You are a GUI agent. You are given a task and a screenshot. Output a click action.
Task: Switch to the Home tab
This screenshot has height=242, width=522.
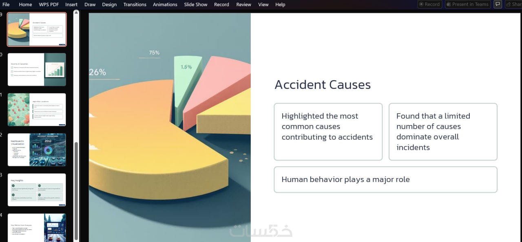click(25, 4)
